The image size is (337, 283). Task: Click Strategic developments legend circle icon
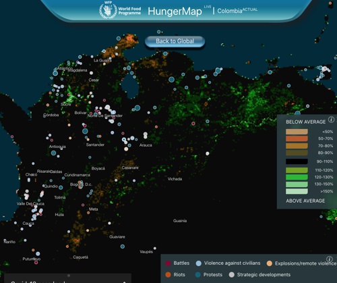(x=232, y=275)
